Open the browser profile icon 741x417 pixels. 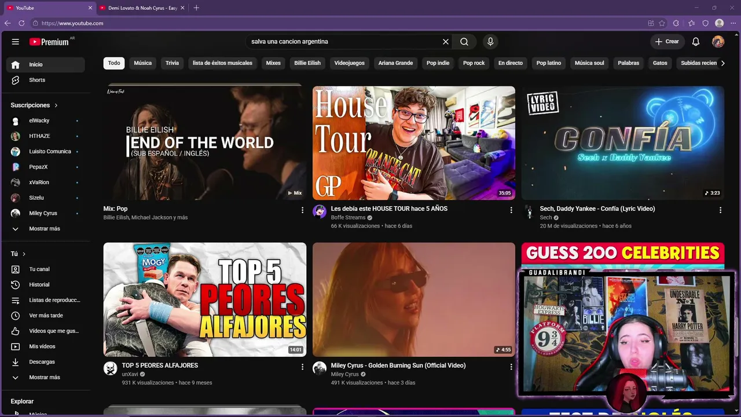pyautogui.click(x=720, y=23)
